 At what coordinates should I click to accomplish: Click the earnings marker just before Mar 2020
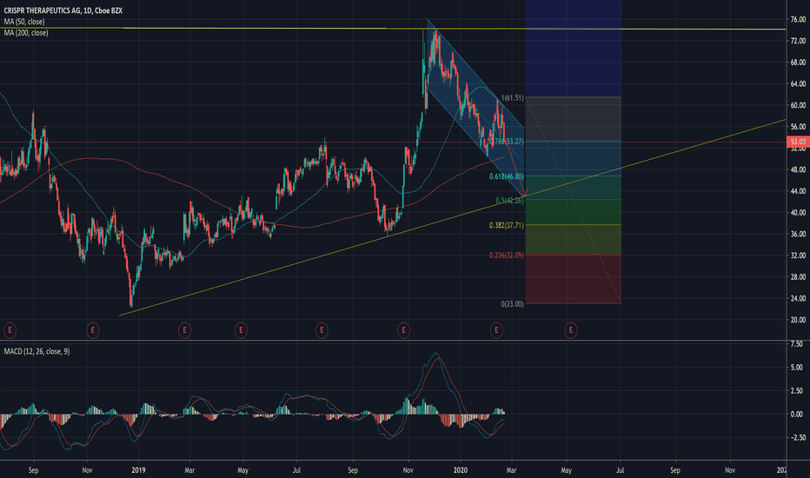tap(496, 329)
